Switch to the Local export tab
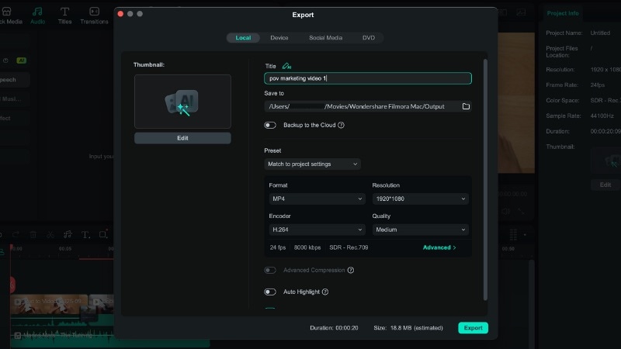 point(243,37)
